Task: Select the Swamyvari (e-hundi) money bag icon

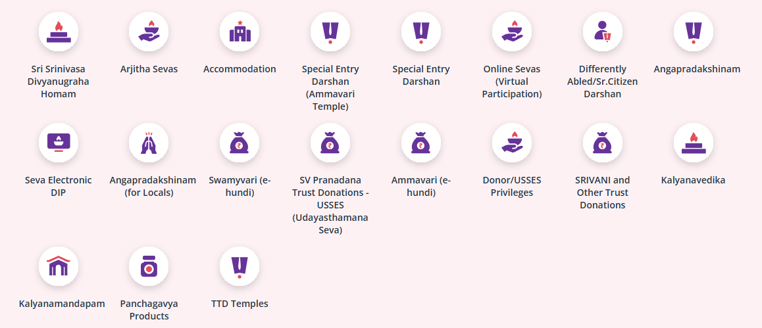Action: [x=240, y=143]
